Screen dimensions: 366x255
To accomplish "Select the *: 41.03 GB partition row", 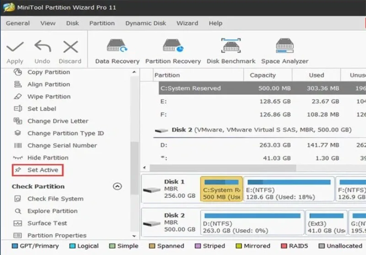I will coord(262,158).
